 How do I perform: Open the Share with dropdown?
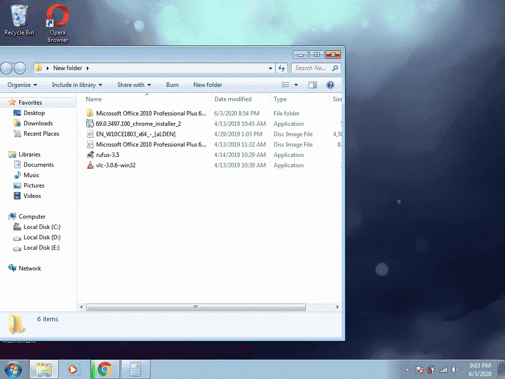pos(134,85)
